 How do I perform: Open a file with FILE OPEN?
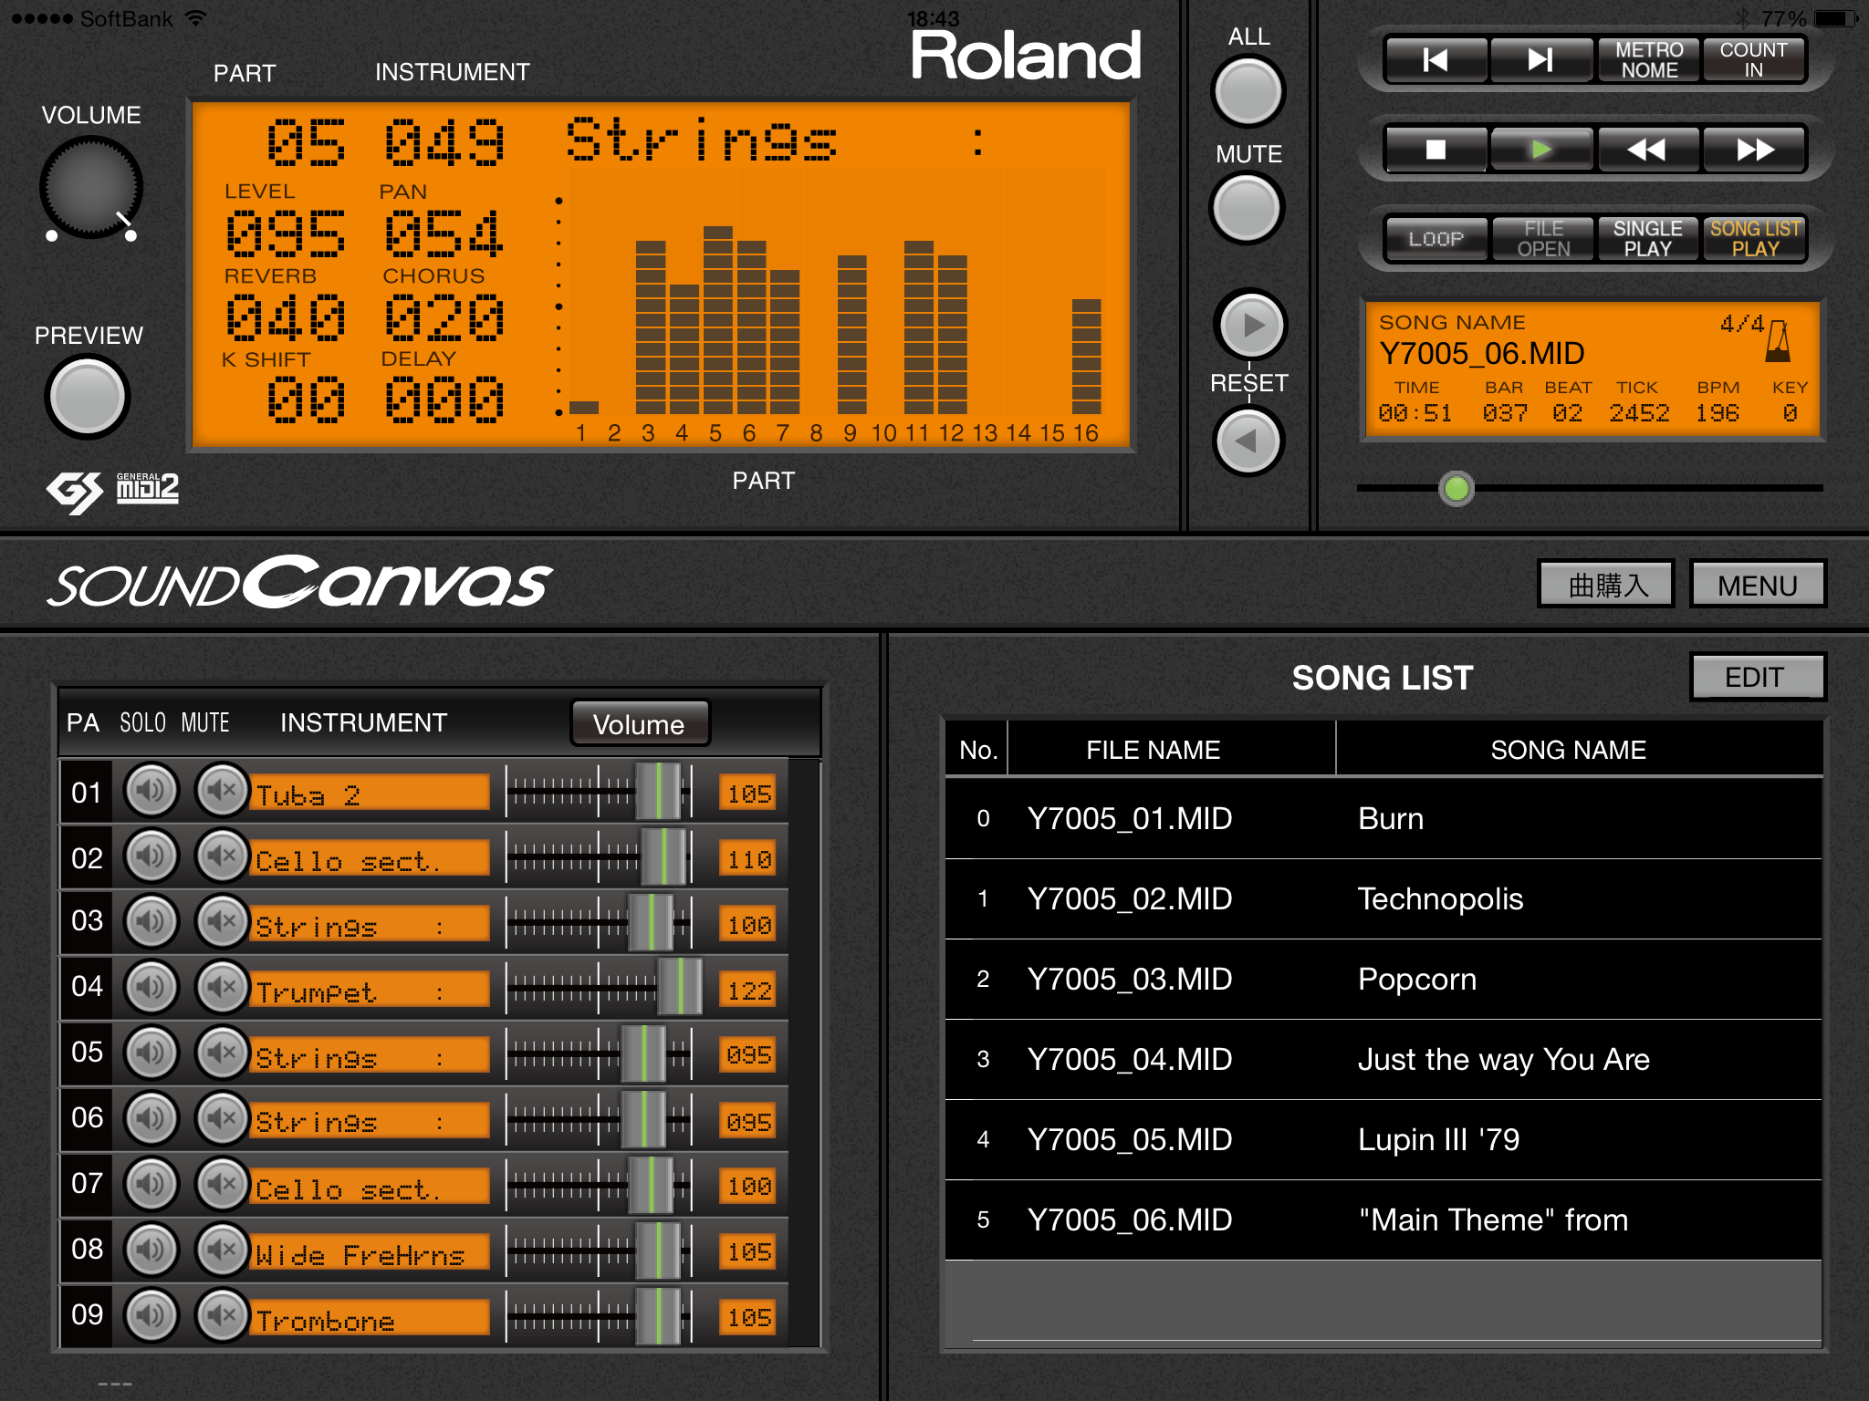1540,239
